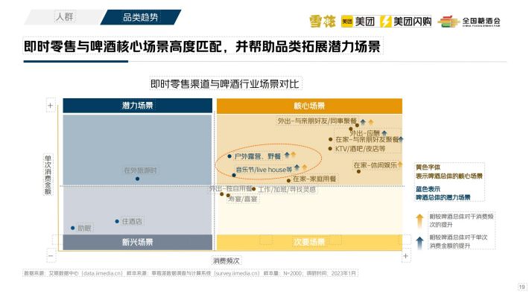Click the plus sign atop the vertical axis

(x=50, y=105)
